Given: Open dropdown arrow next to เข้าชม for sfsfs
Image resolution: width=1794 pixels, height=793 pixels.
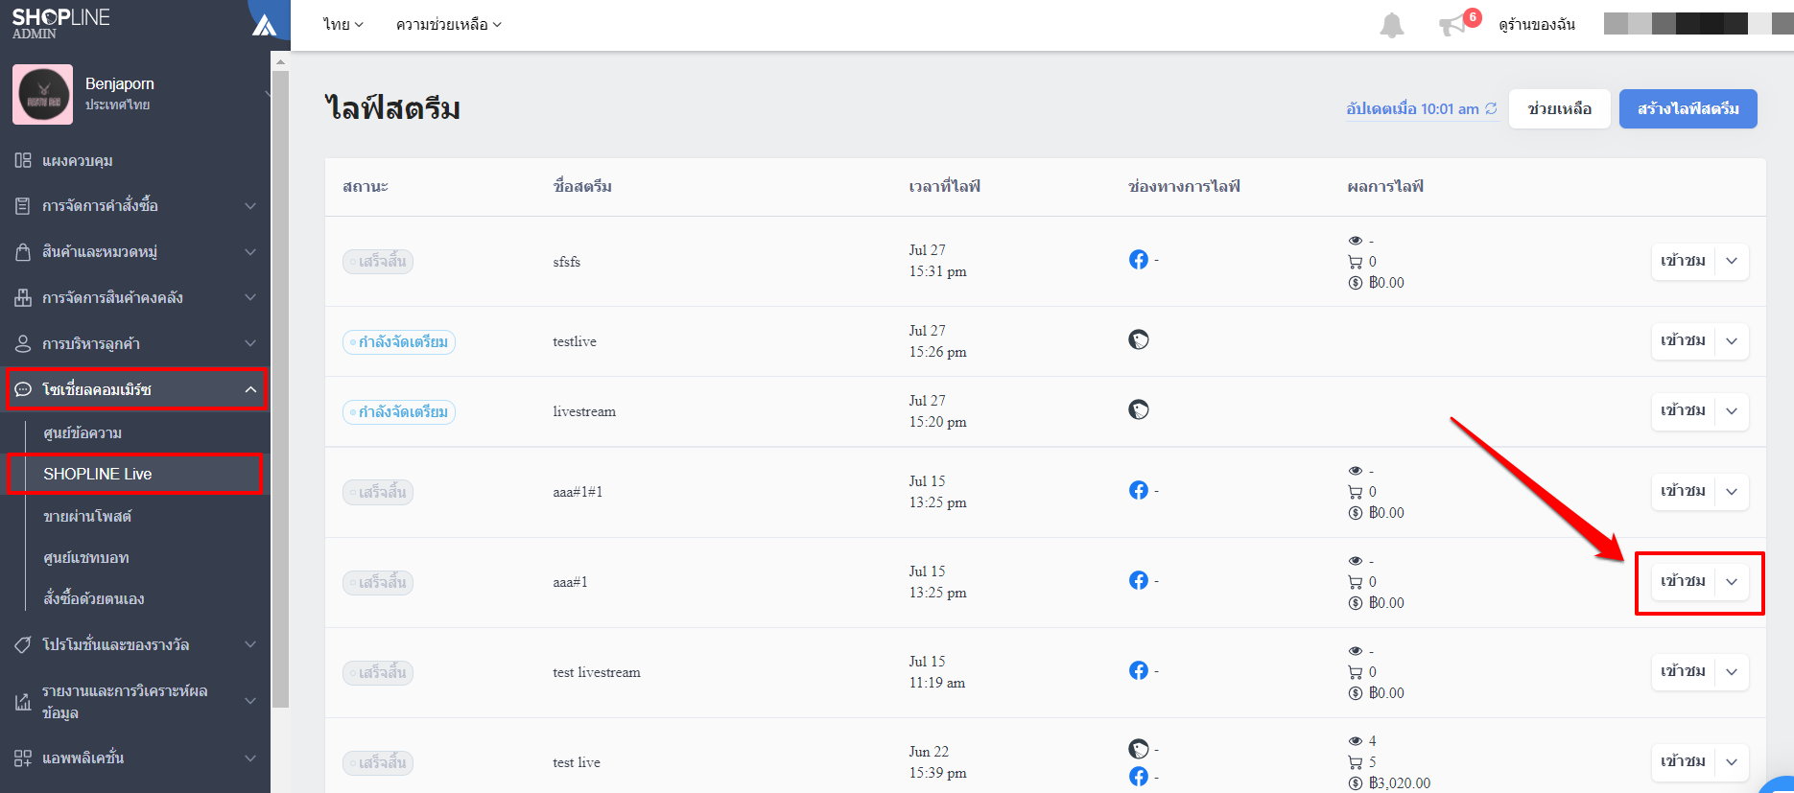Looking at the screenshot, I should (1732, 261).
